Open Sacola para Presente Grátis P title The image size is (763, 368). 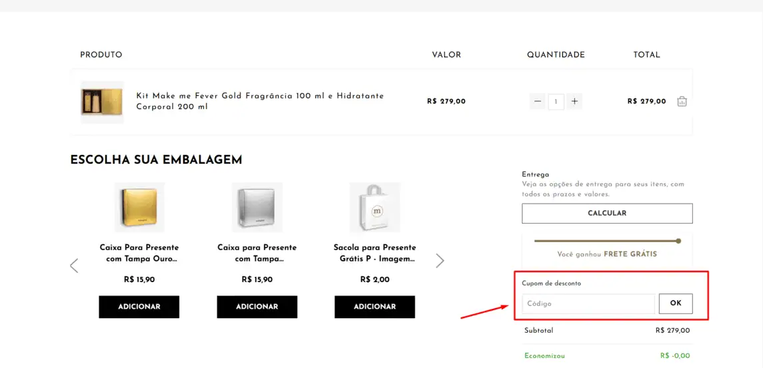[375, 254]
